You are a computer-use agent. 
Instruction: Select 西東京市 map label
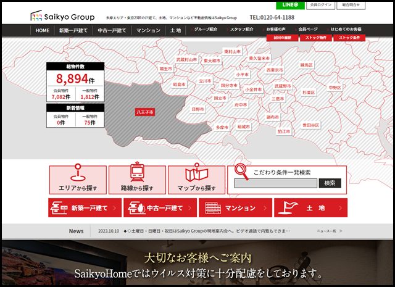[x=275, y=70]
